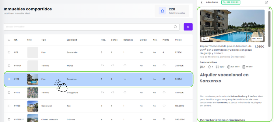274x122 pixels.
Task: Sort by the Precio column header
Action: point(178,40)
